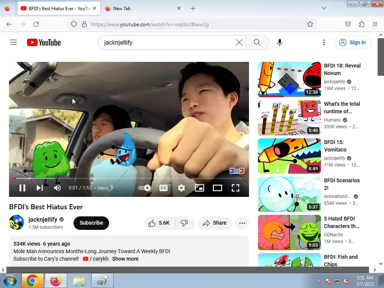Open 'What's the total runtime of' video
The height and width of the screenshot is (288, 384).
[342, 108]
